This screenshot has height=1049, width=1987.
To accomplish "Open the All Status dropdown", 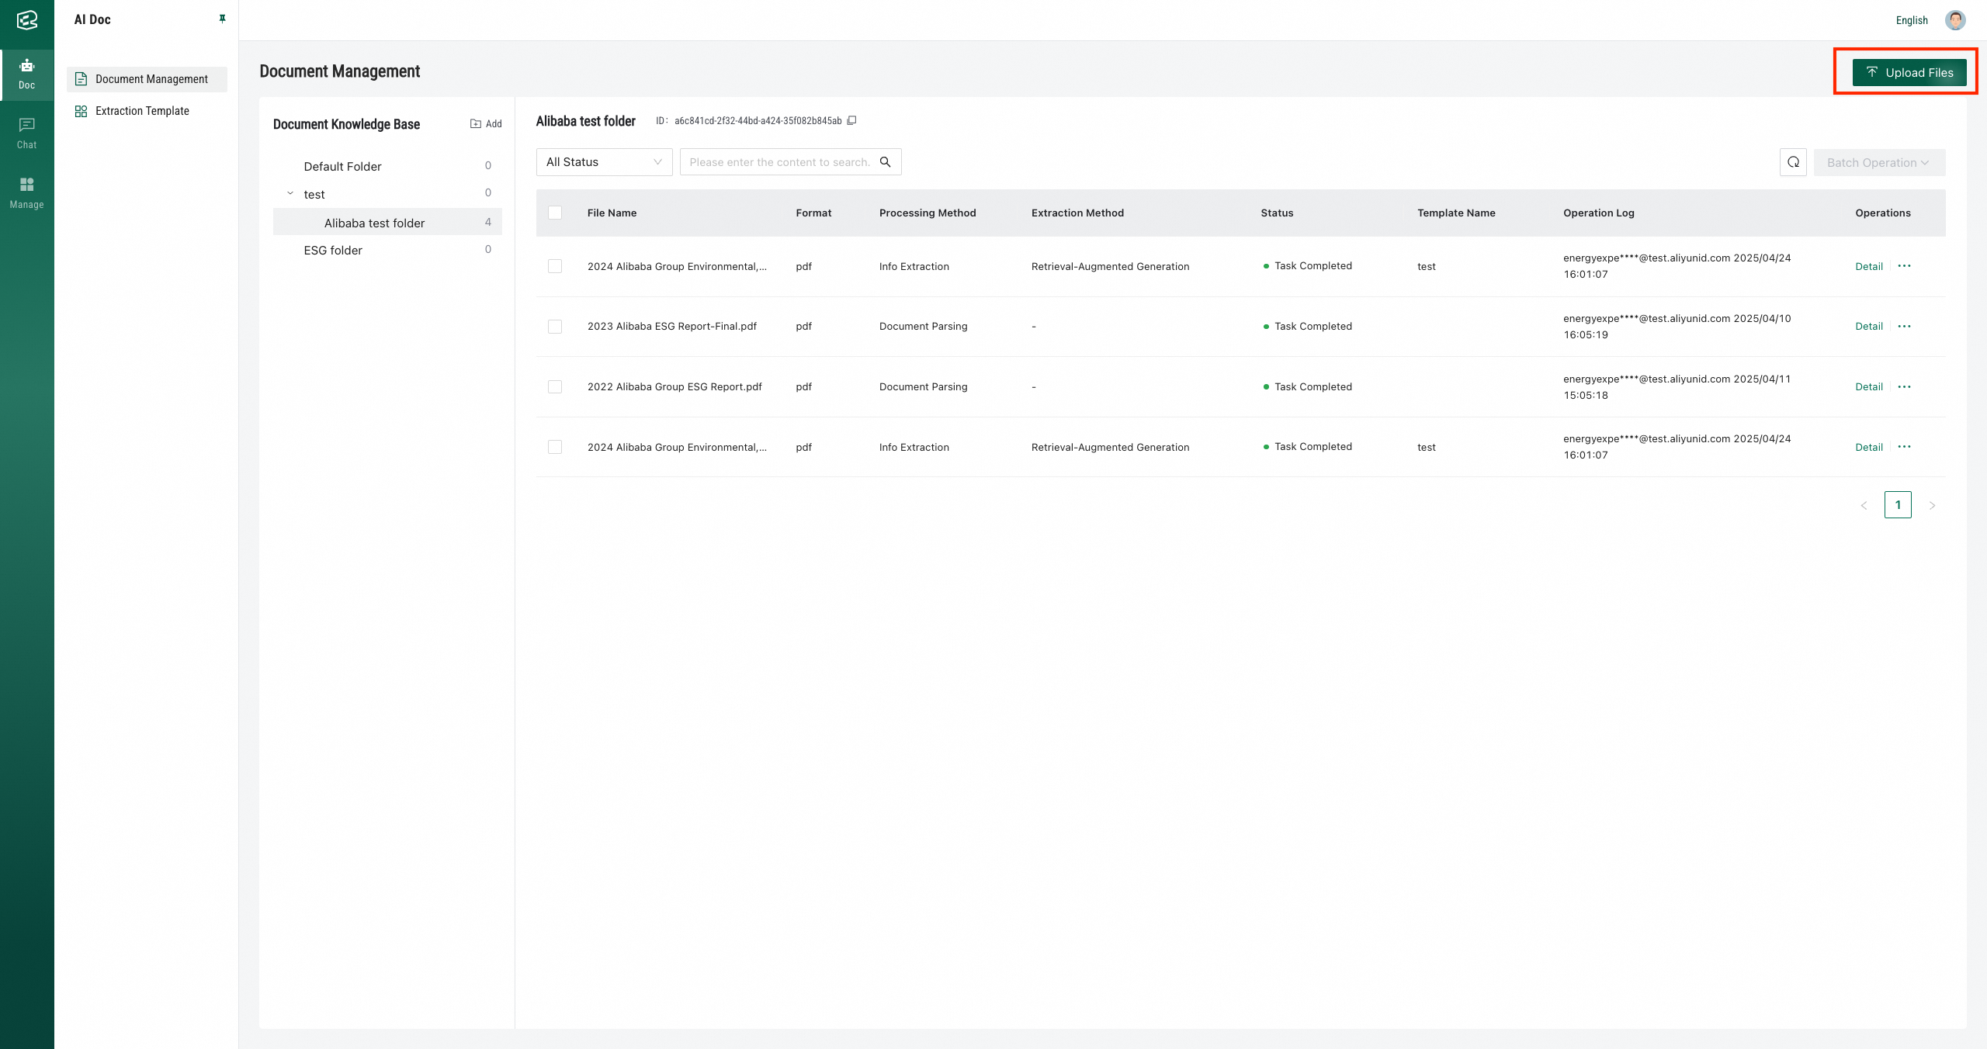I will (x=604, y=162).
